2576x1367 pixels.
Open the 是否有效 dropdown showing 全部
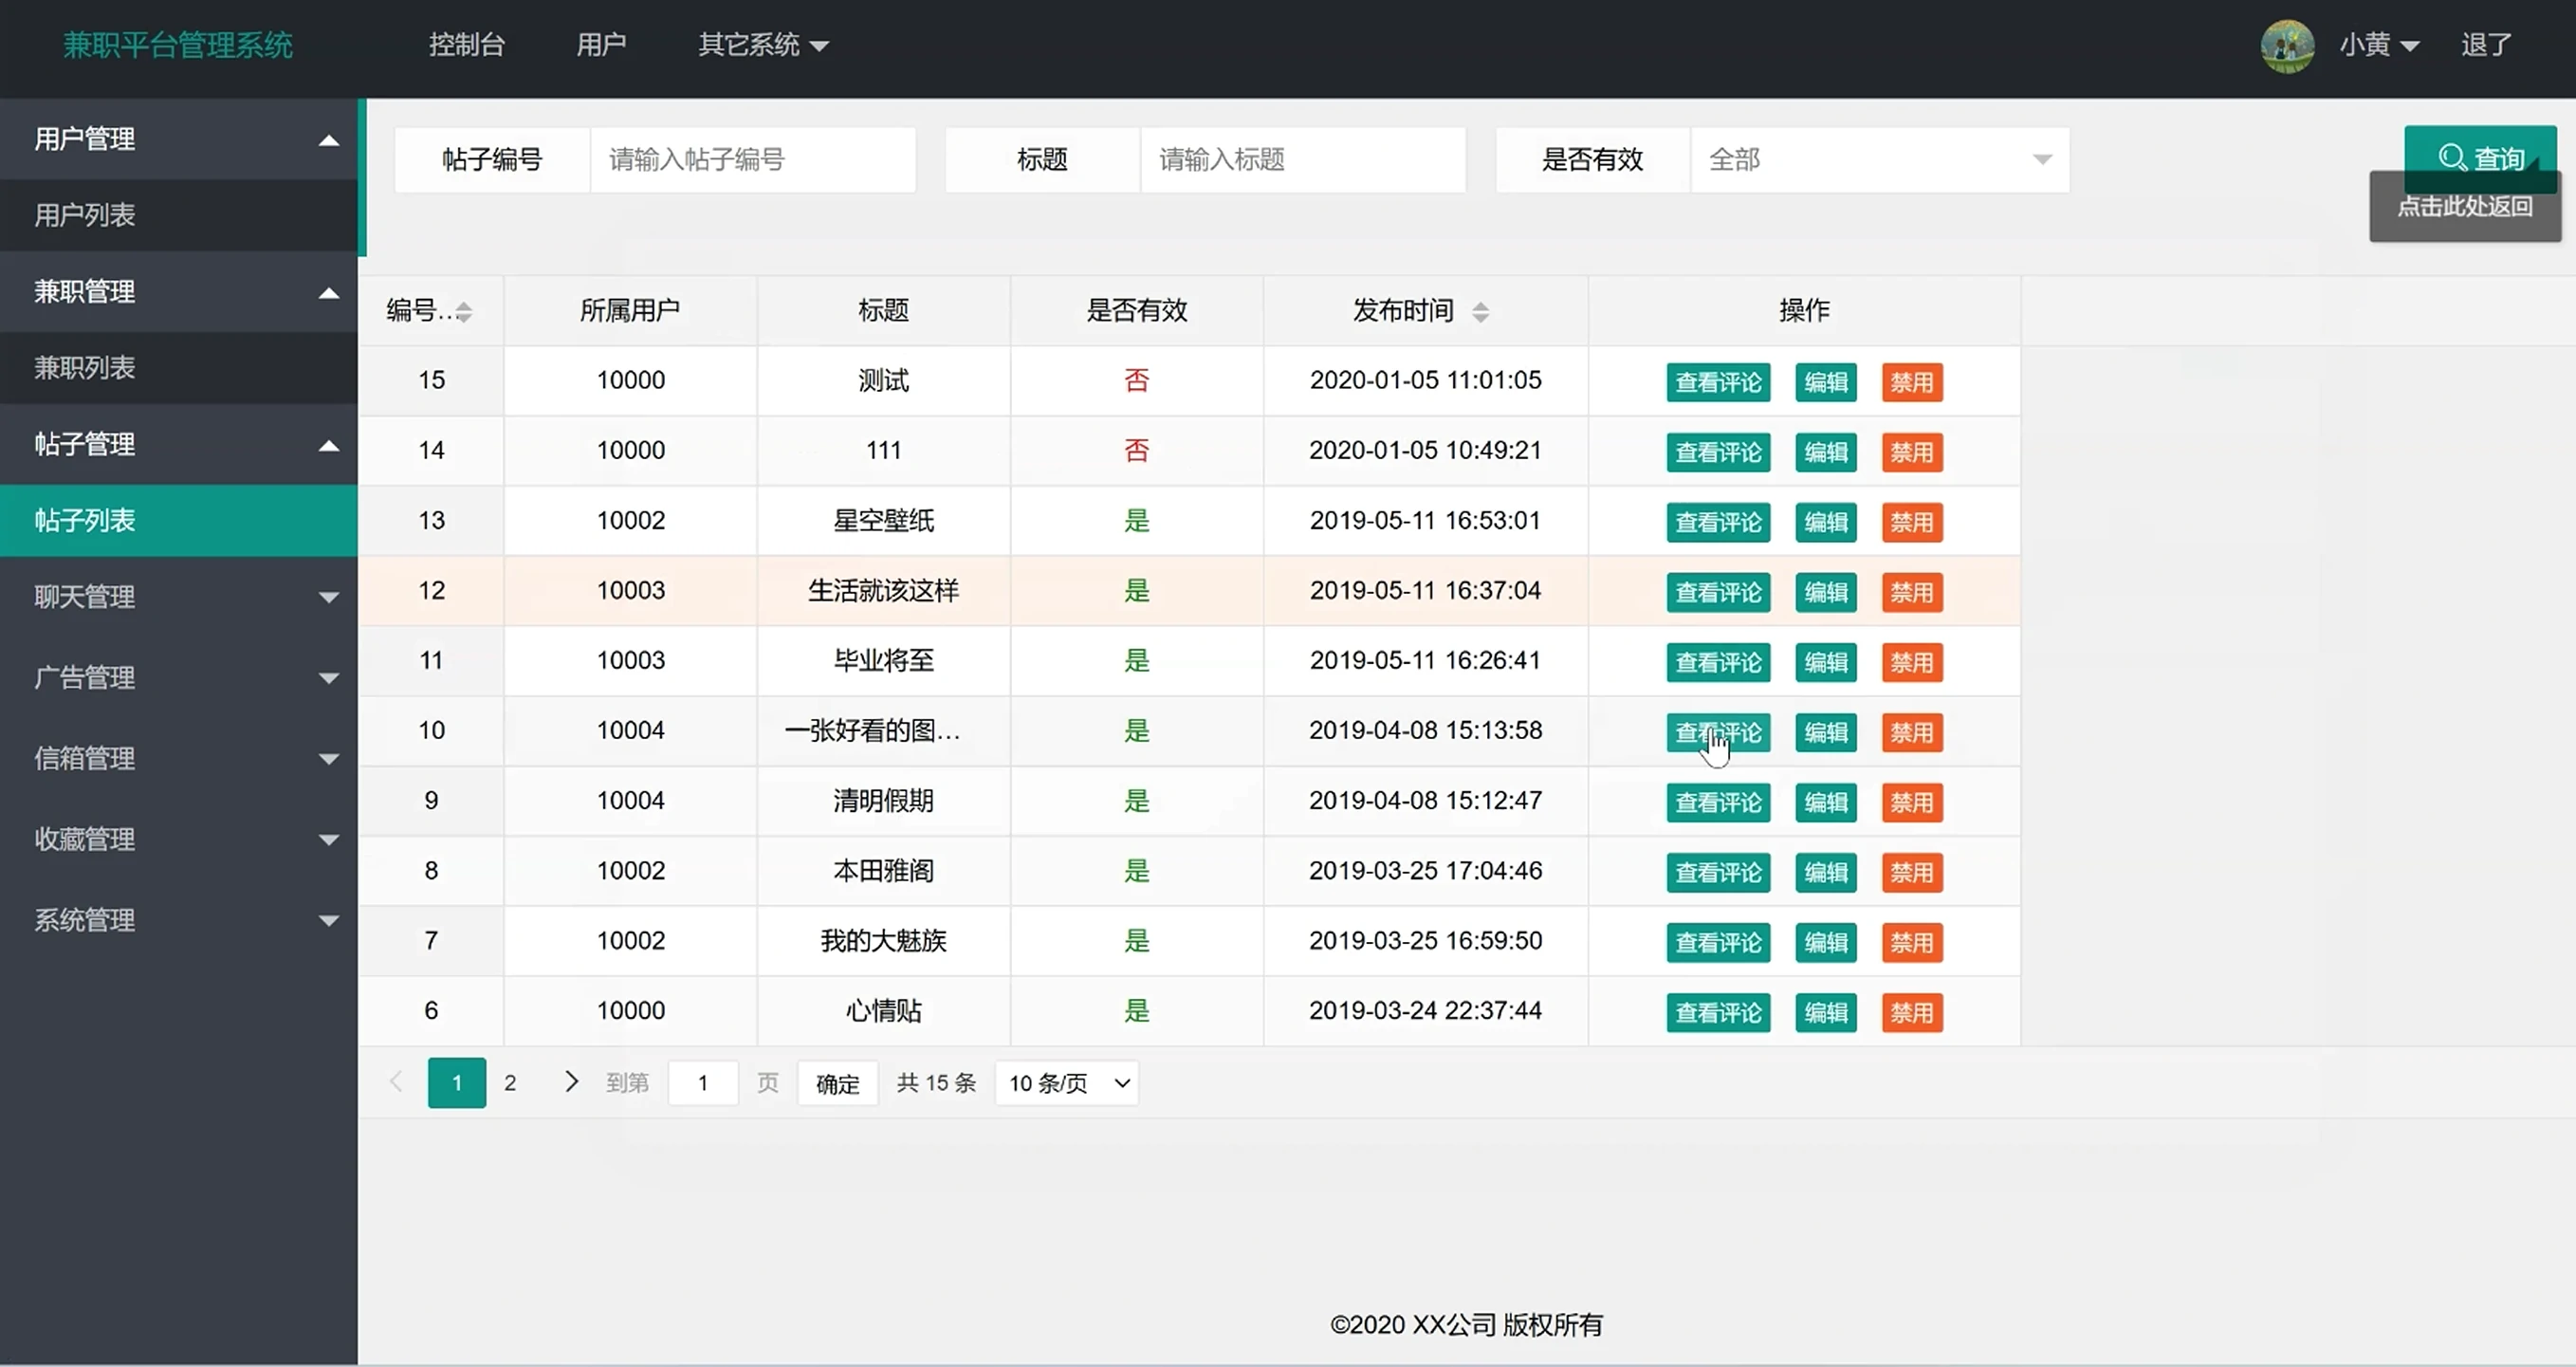tap(1878, 159)
